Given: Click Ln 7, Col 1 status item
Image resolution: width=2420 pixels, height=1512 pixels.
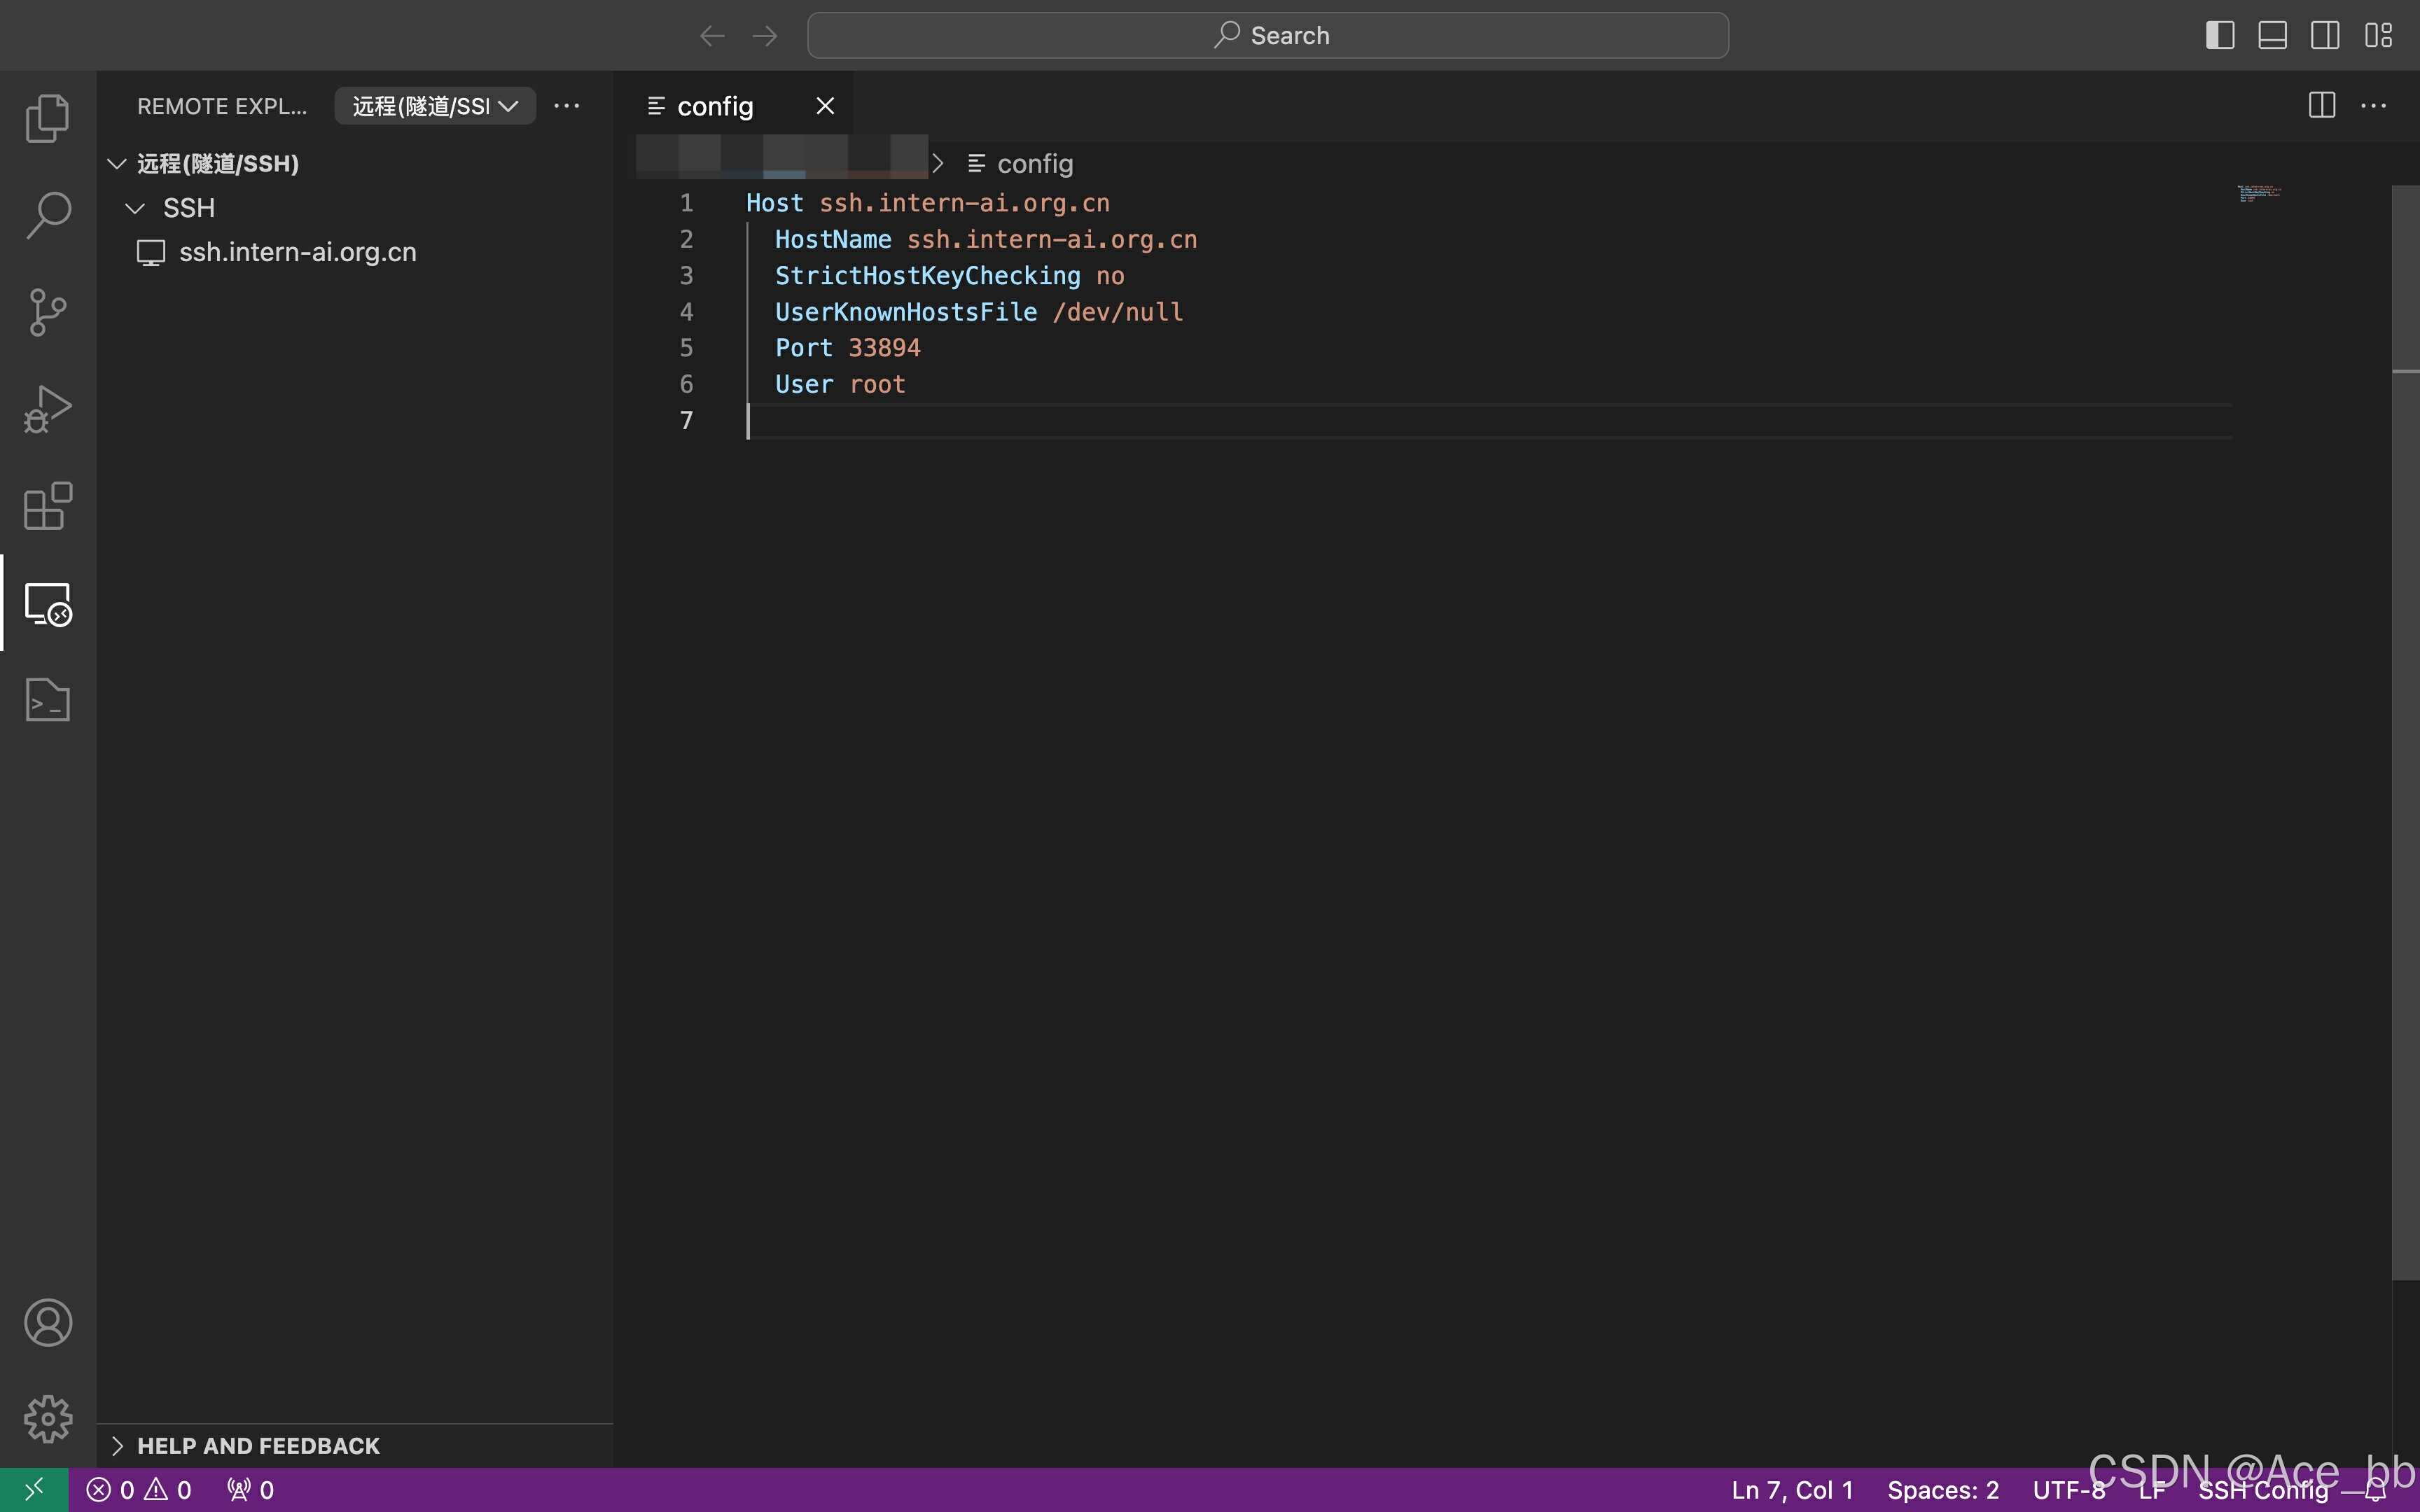Looking at the screenshot, I should 1792,1490.
